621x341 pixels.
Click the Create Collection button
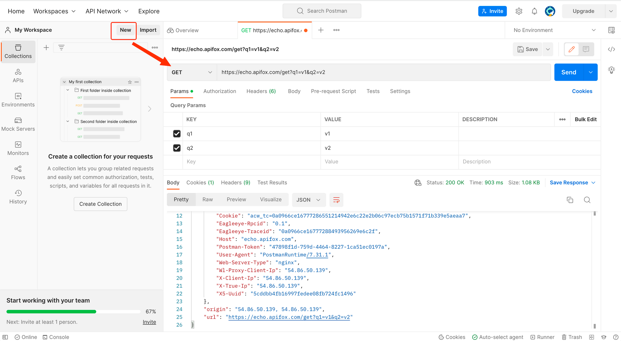point(100,204)
